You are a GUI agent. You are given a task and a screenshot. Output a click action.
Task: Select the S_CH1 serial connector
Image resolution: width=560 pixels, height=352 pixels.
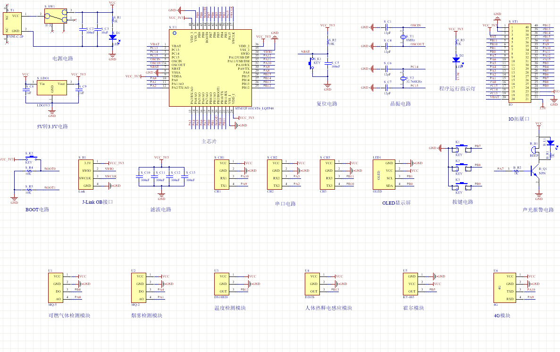tap(222, 175)
